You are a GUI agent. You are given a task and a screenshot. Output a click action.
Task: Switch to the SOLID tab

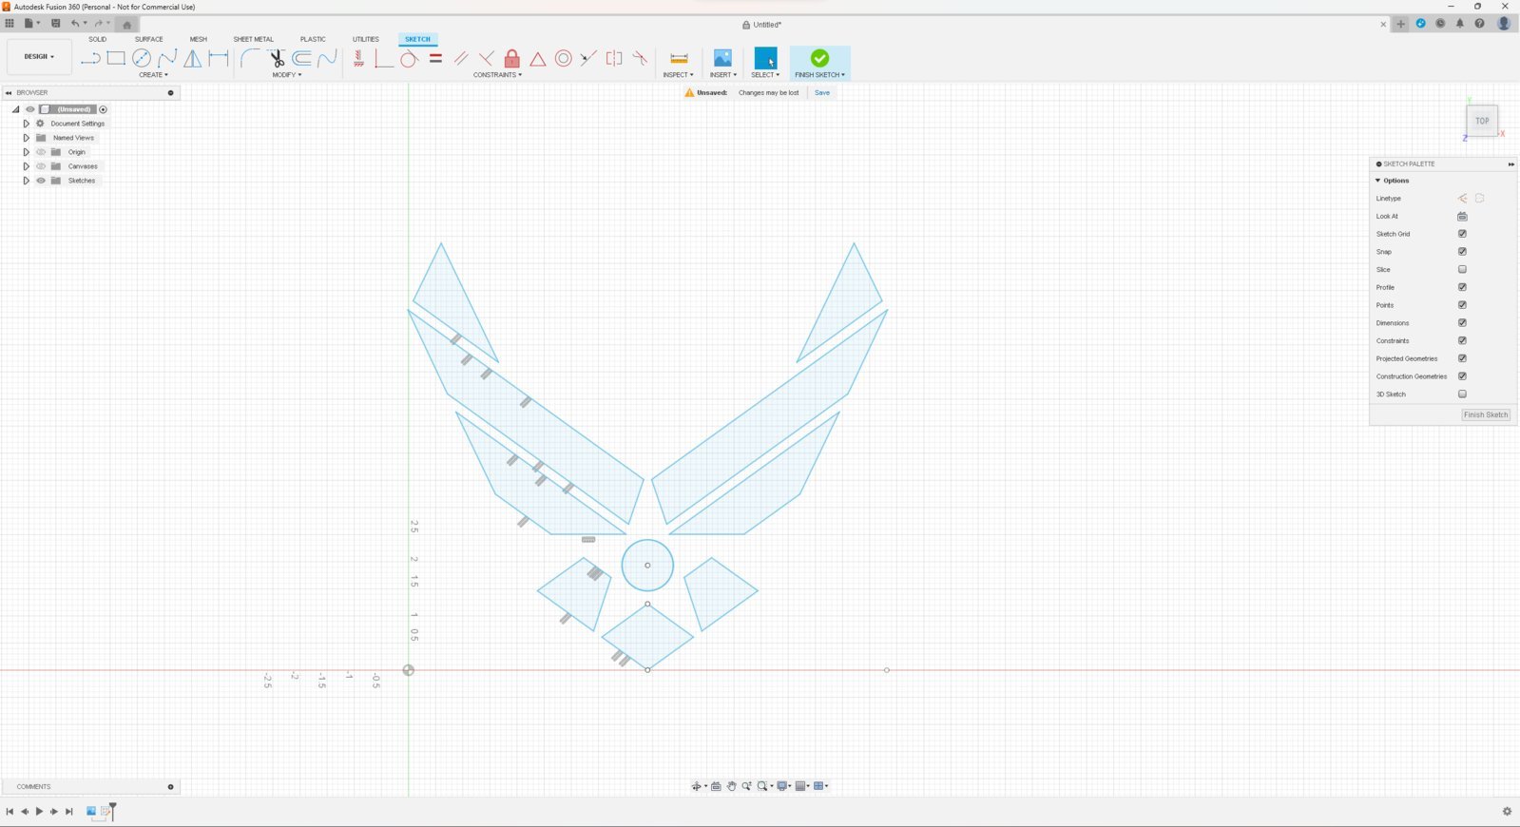point(97,39)
